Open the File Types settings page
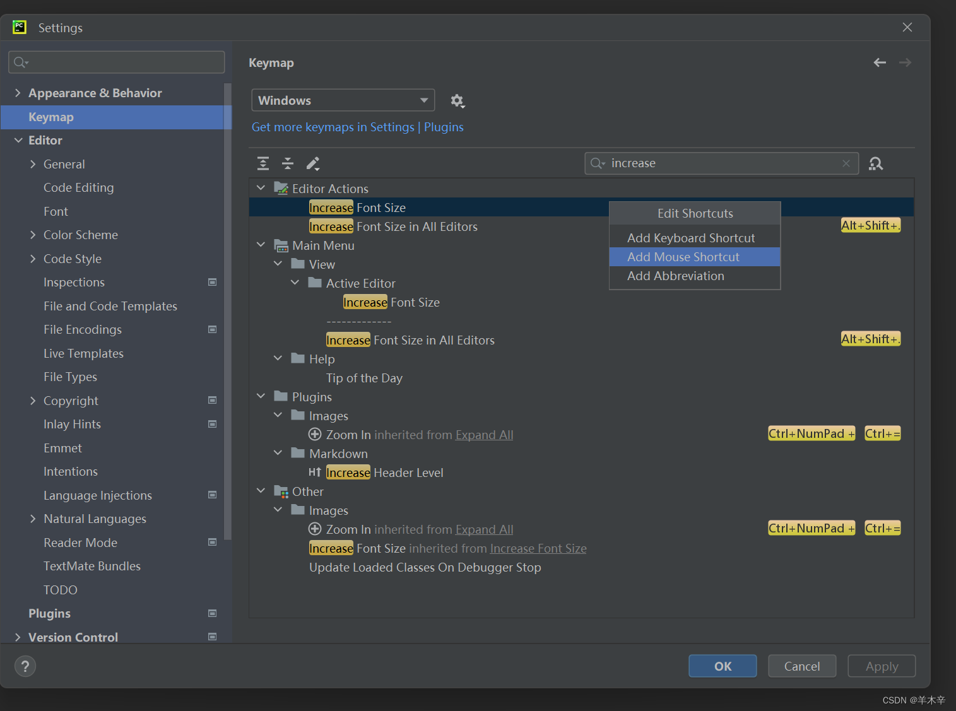The image size is (956, 711). point(70,377)
